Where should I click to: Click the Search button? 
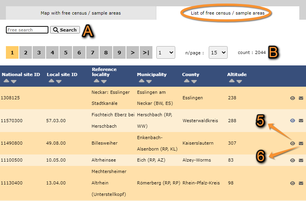coord(65,30)
